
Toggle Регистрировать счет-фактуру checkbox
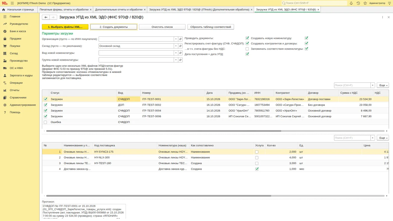click(x=247, y=43)
